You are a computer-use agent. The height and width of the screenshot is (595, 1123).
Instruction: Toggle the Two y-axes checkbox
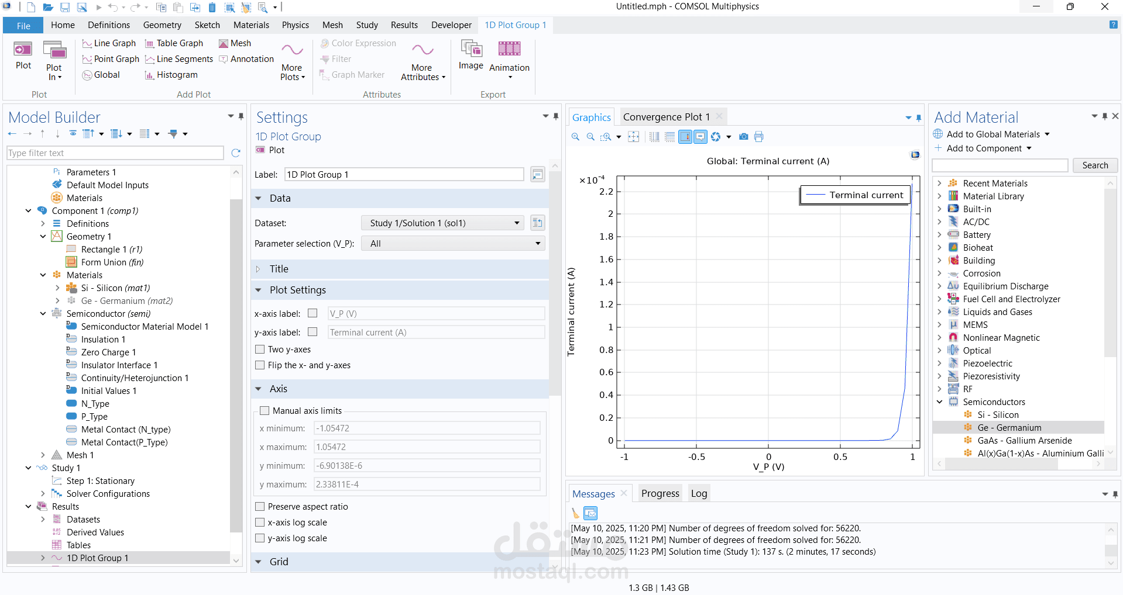[x=260, y=350]
